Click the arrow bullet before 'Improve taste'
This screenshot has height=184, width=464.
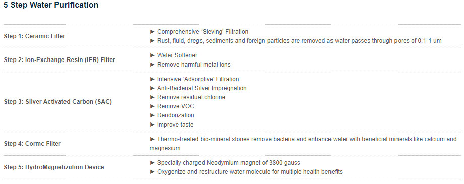coord(152,125)
